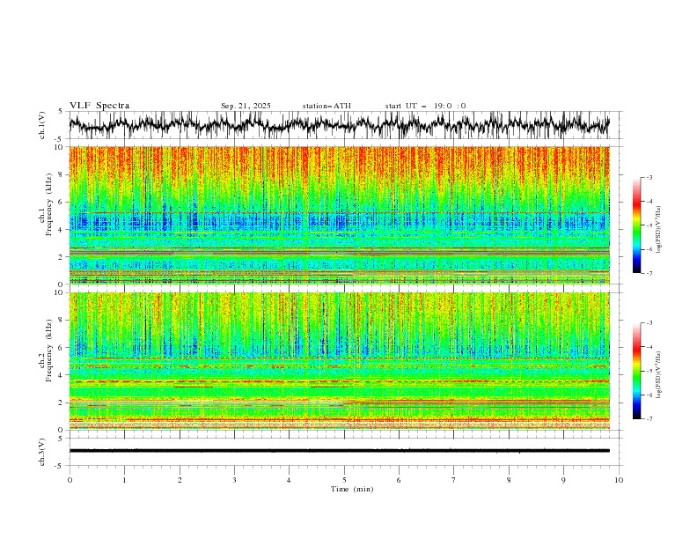The image size is (697, 539).
Task: Click the lower colorbar 'log(PSD)(V²/Hz)' label
Action: (x=659, y=375)
